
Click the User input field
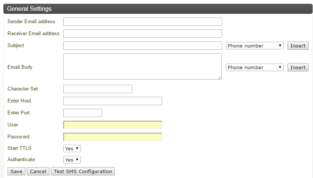point(112,125)
